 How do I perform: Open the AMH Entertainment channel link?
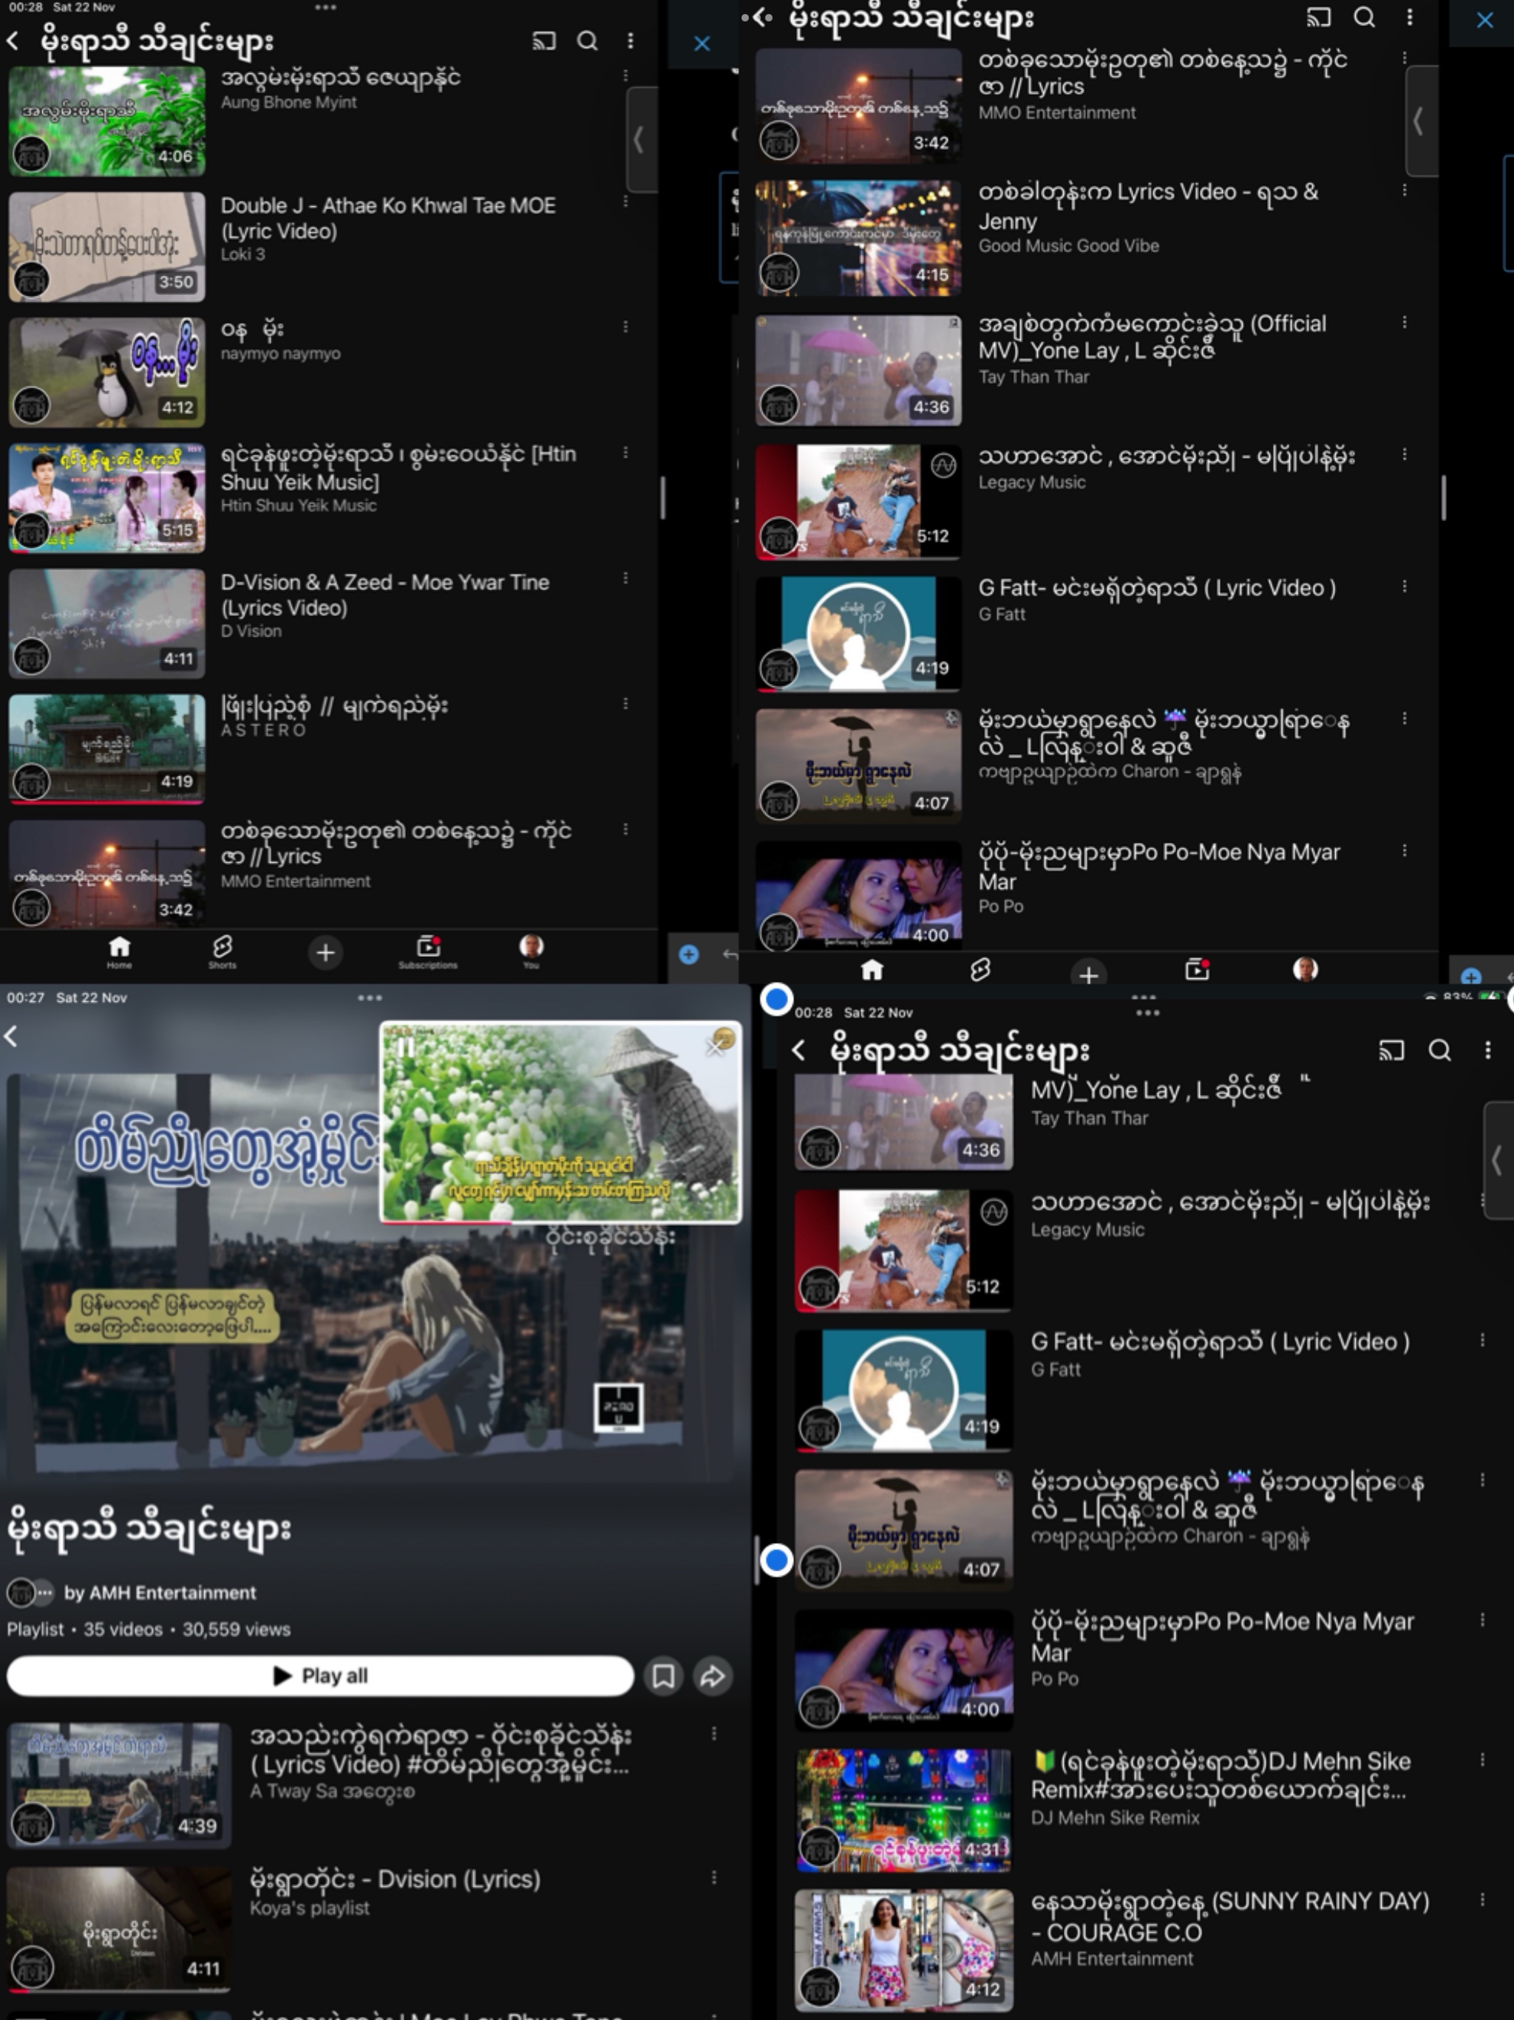pos(160,1593)
